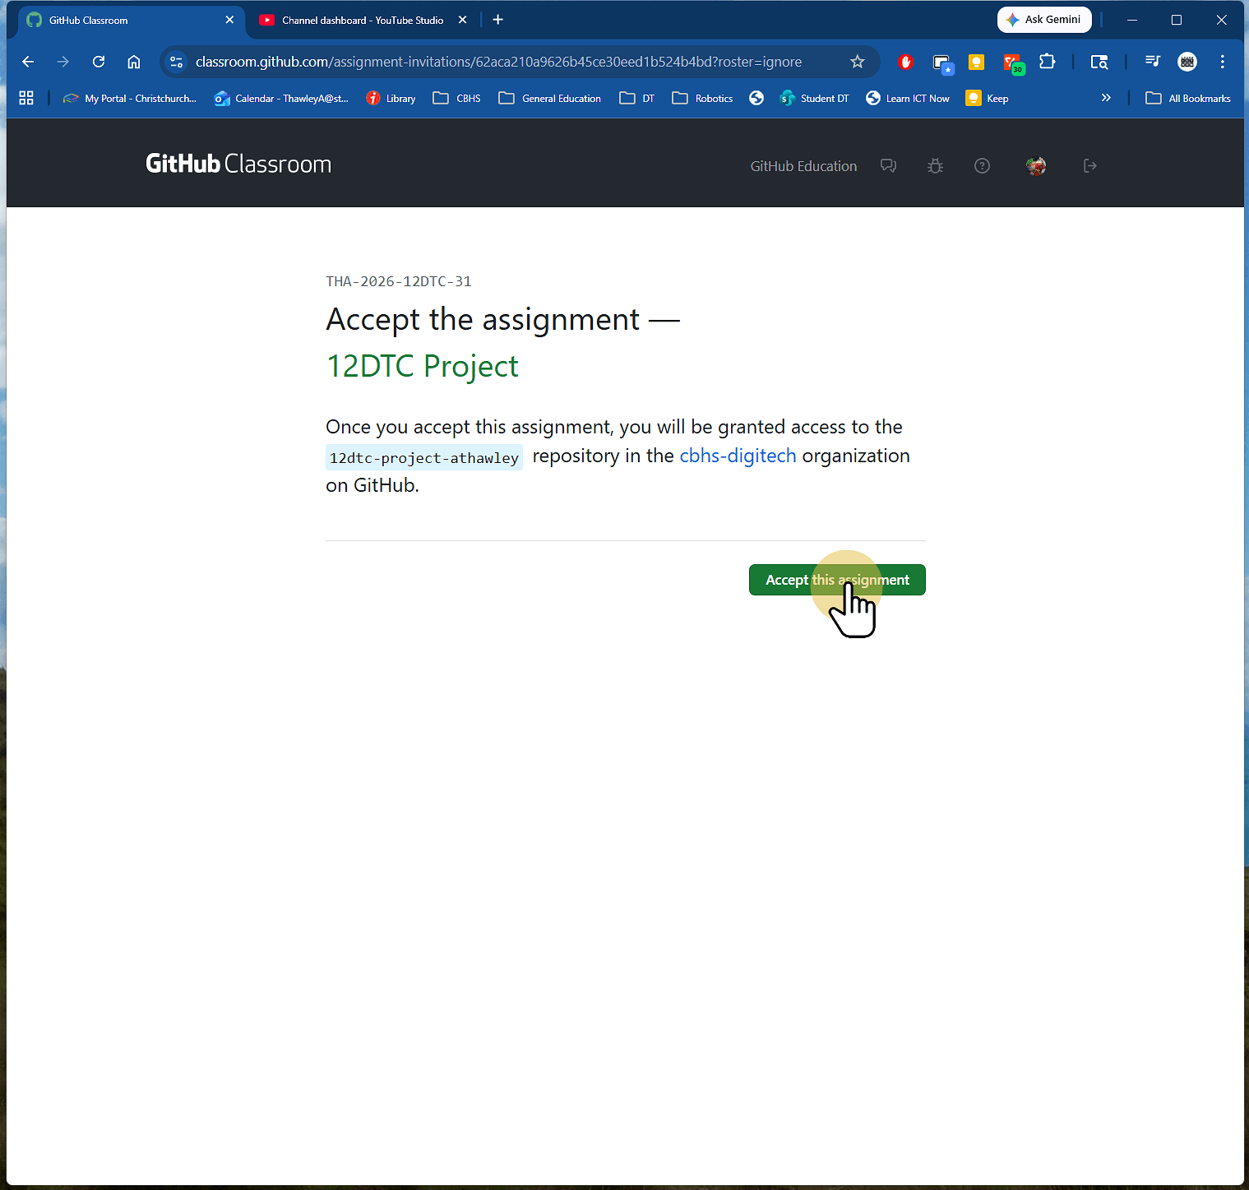This screenshot has width=1249, height=1190.
Task: Open the browser Extensions puzzle icon
Action: pos(1047,62)
